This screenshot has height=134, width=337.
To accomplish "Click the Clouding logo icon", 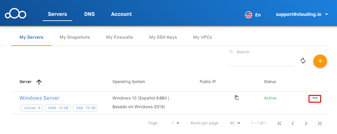I will (15, 14).
